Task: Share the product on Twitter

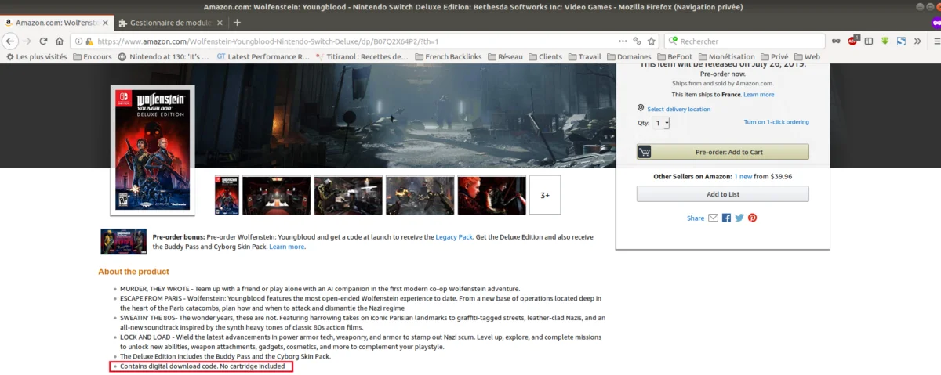Action: tap(739, 218)
